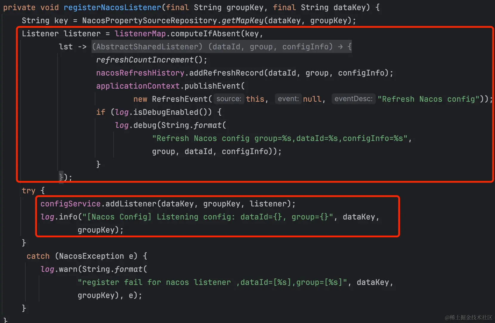Click the 'register fail for nacos listener' string
Viewport: 495px width, 323px height.
tap(212, 282)
